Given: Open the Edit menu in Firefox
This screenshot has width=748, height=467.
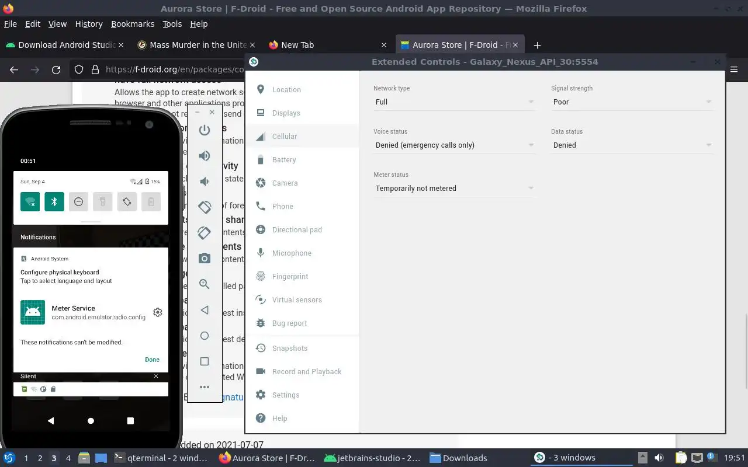Looking at the screenshot, I should 33,24.
